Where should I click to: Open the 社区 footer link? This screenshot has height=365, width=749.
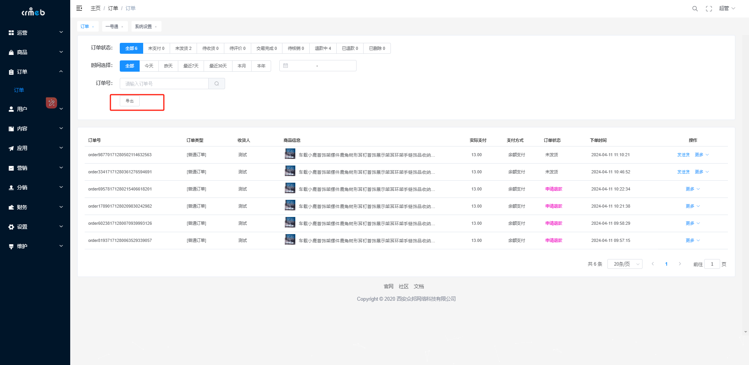click(404, 287)
